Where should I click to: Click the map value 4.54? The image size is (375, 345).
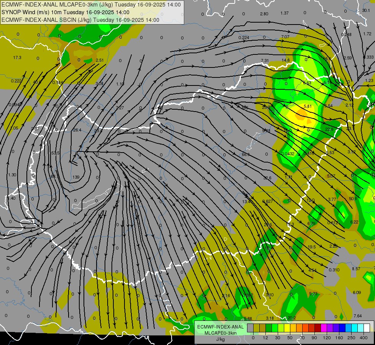pos(312,270)
